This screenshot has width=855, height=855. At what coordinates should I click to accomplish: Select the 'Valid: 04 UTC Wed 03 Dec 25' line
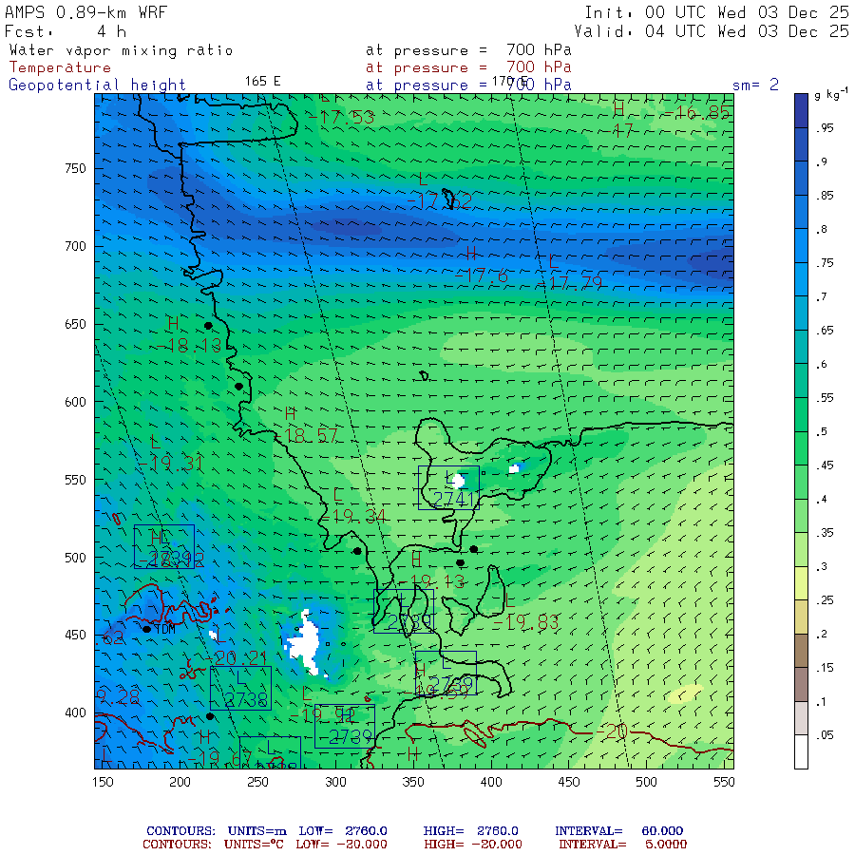711,31
